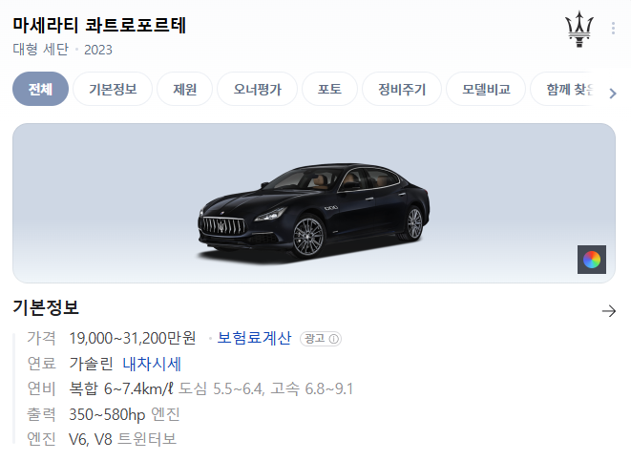Switch to the 제원 tab
Viewport: 631px width, 461px height.
184,89
